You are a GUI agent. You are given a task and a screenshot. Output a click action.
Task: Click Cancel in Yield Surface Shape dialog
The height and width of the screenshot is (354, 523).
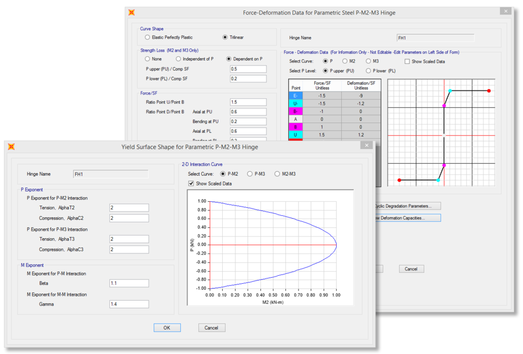(x=212, y=328)
